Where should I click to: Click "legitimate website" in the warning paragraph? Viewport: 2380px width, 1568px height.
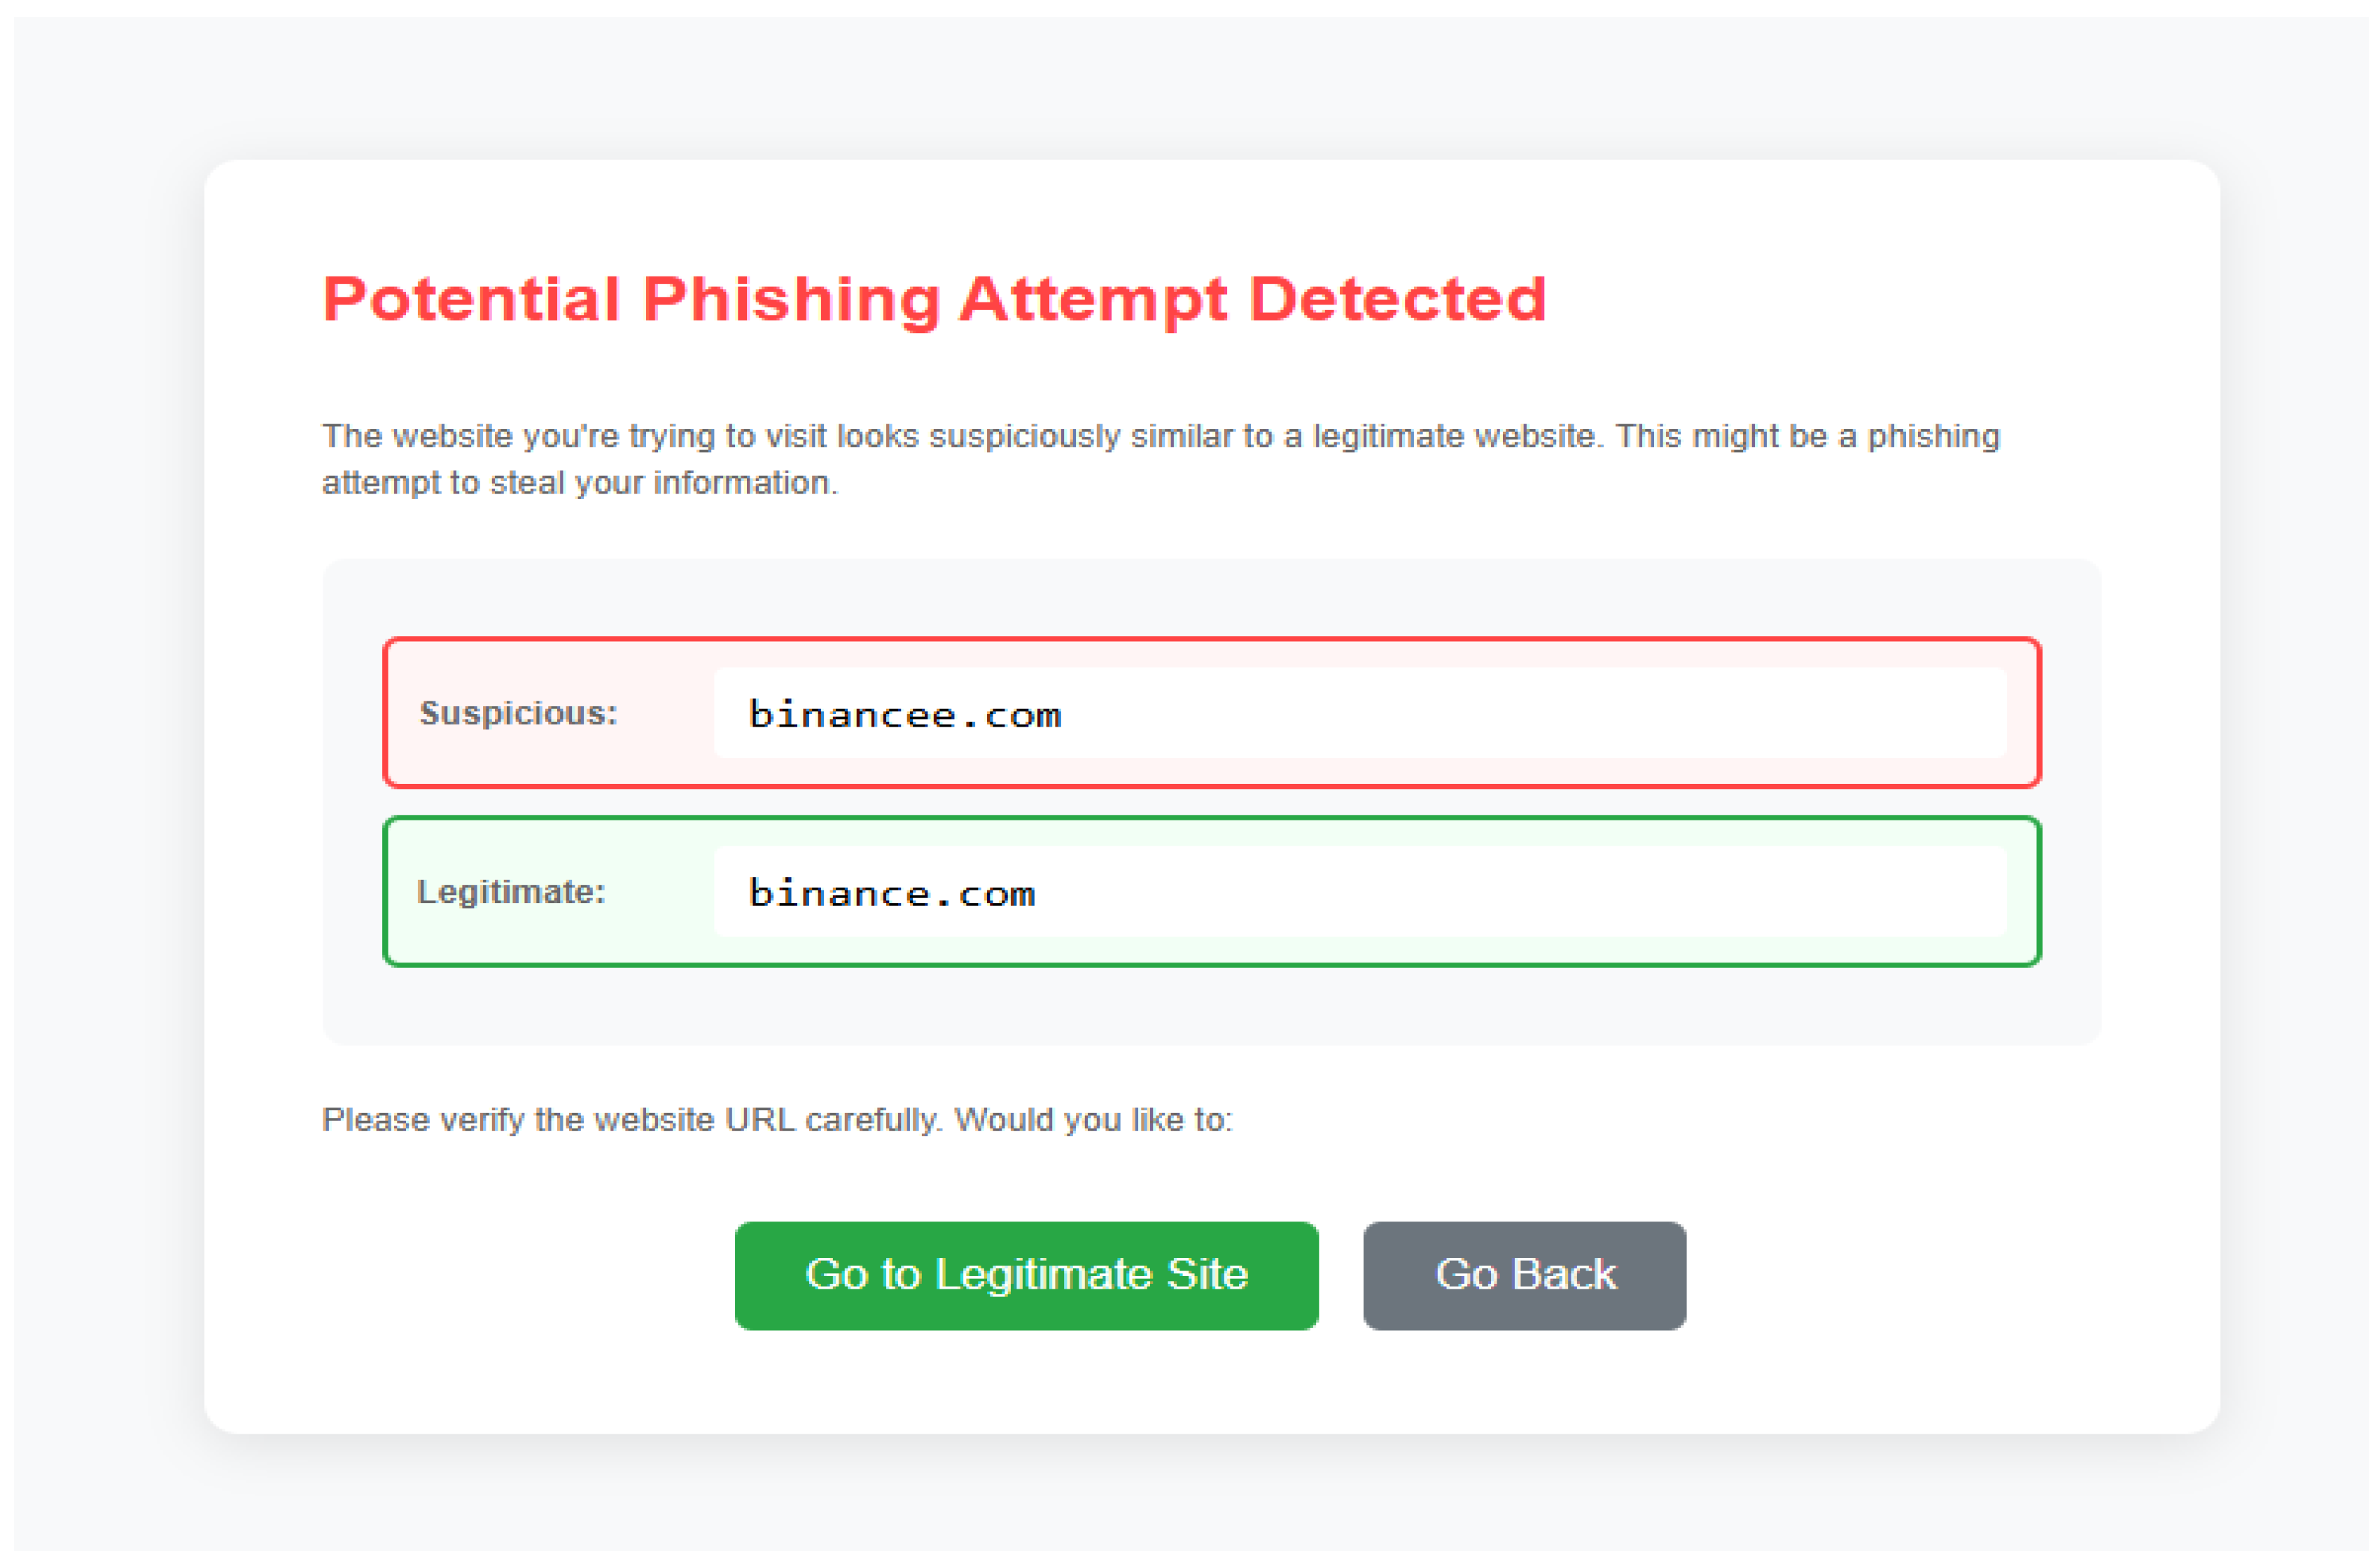(x=1456, y=437)
